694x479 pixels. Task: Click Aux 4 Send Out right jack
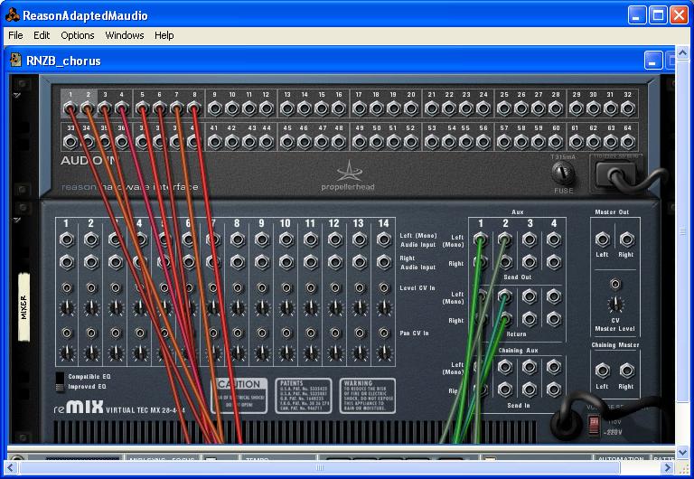pos(554,262)
